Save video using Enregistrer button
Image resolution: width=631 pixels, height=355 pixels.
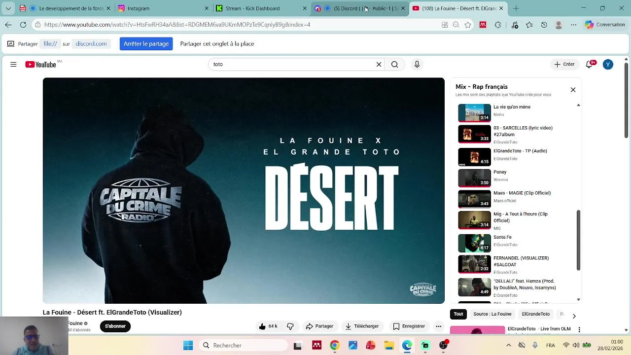[x=409, y=326]
